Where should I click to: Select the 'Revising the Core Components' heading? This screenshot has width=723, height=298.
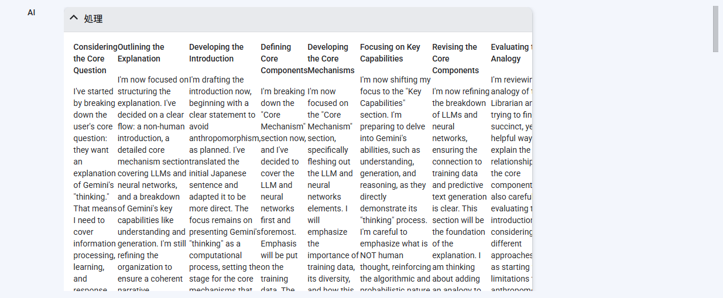[455, 59]
